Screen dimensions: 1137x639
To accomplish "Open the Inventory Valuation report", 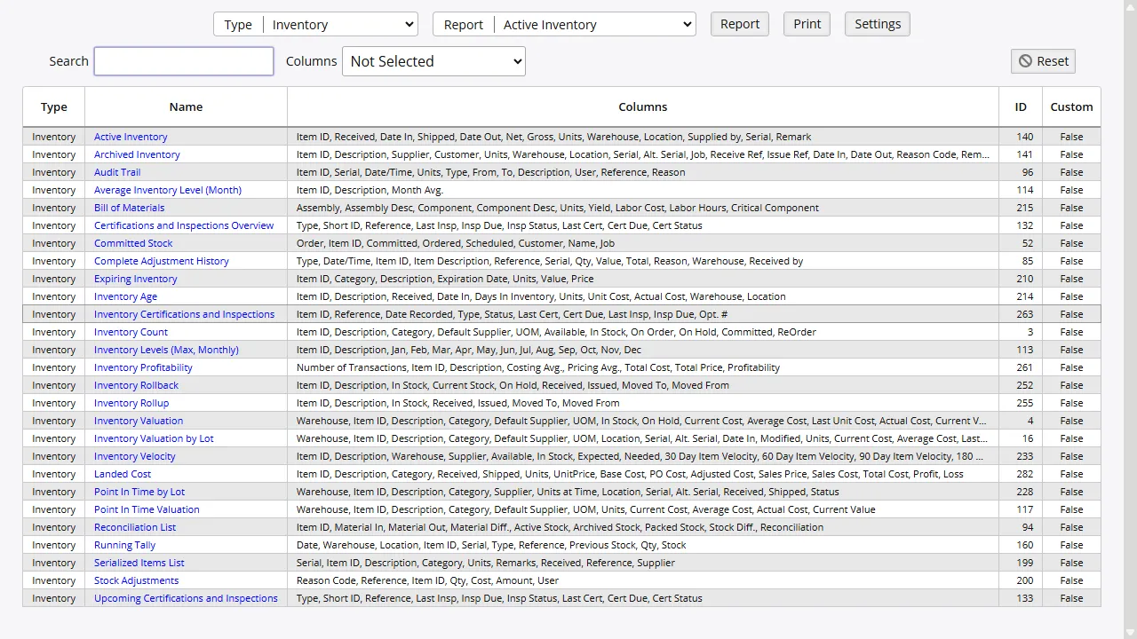I will click(x=138, y=421).
